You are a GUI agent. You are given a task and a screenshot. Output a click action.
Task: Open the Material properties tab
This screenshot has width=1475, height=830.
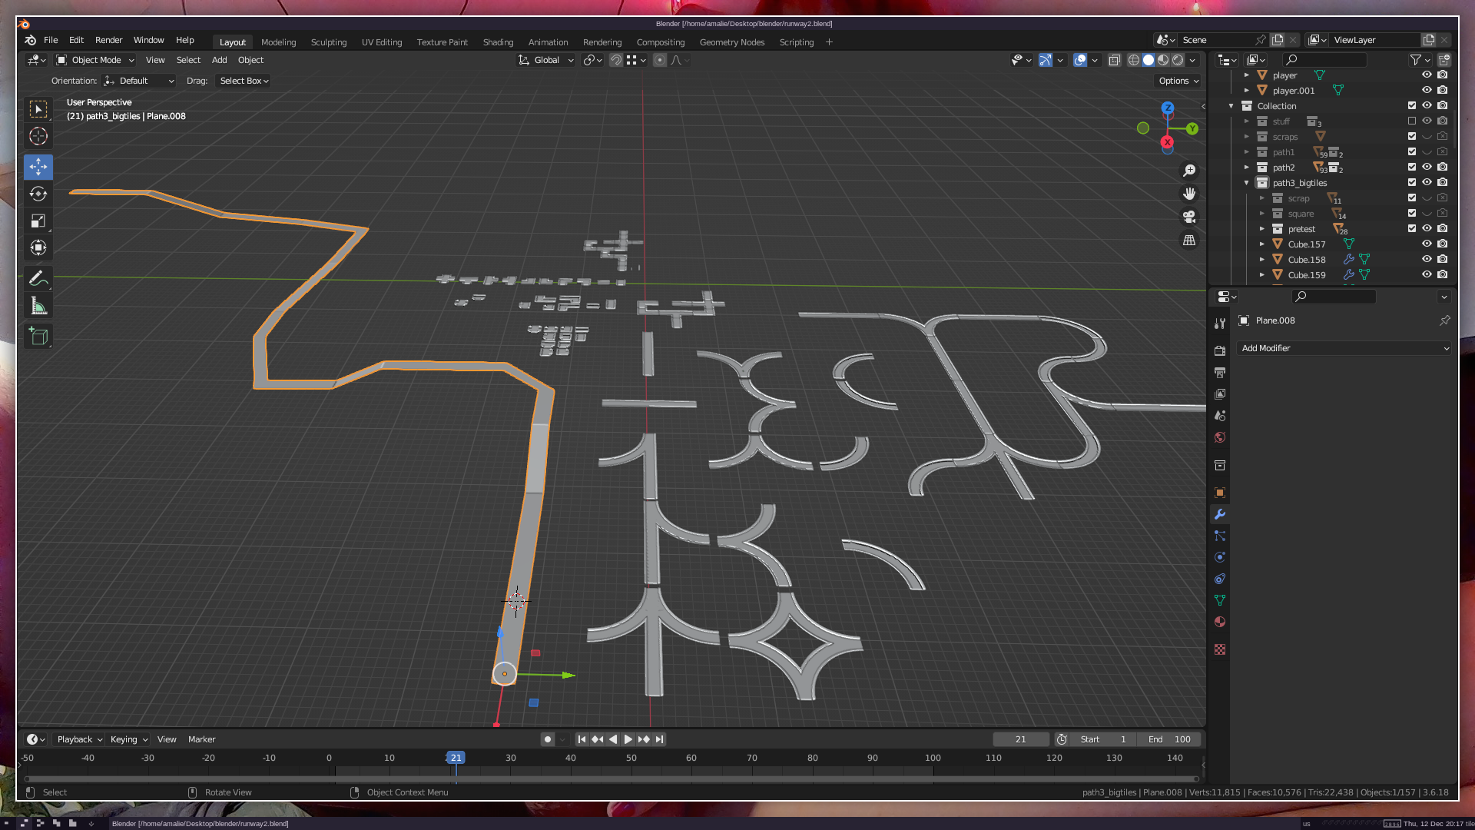pyautogui.click(x=1220, y=622)
